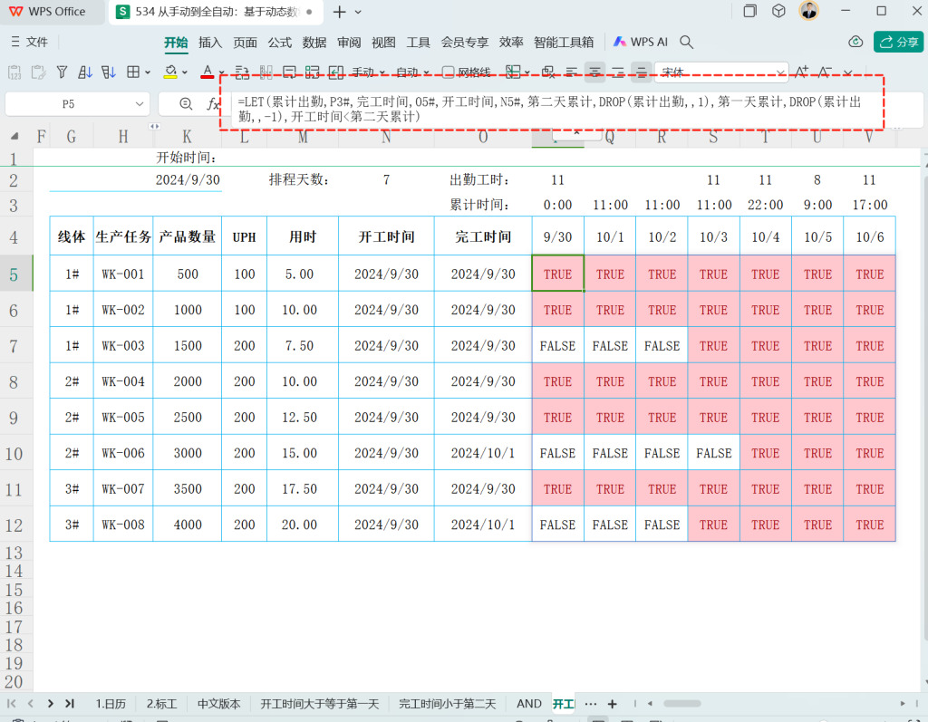The image size is (928, 722).
Task: Show more sheets with the ellipsis
Action: point(591,704)
